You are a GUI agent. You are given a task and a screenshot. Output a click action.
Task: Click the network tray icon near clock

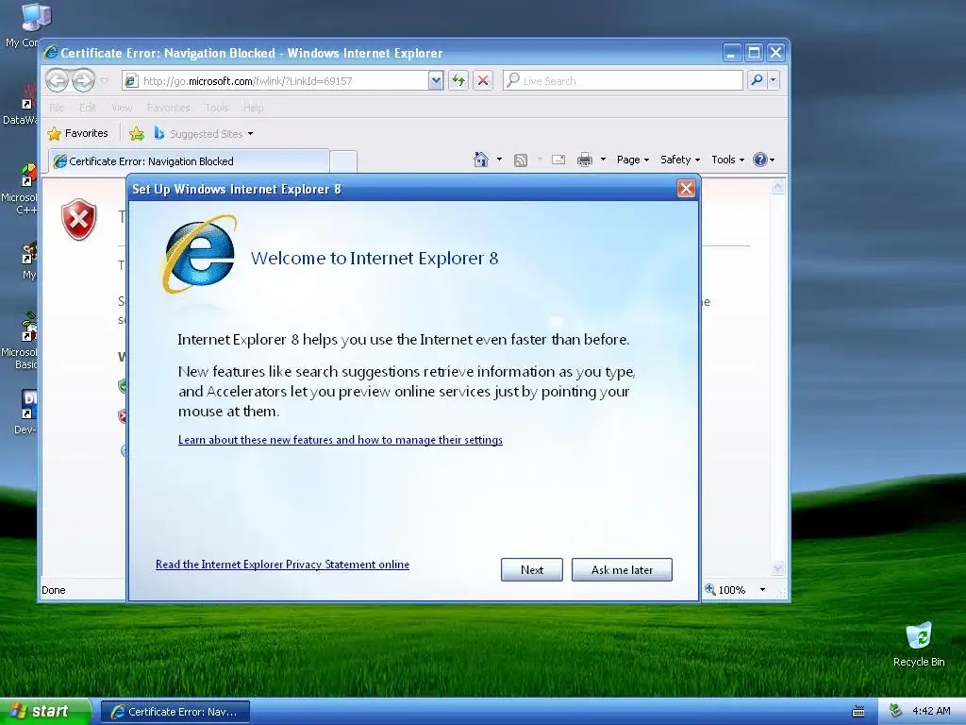(x=896, y=711)
